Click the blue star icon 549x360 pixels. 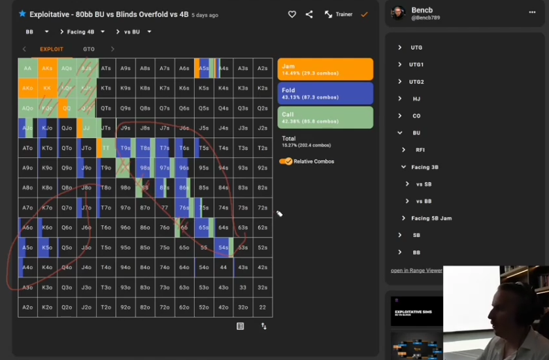pyautogui.click(x=22, y=14)
